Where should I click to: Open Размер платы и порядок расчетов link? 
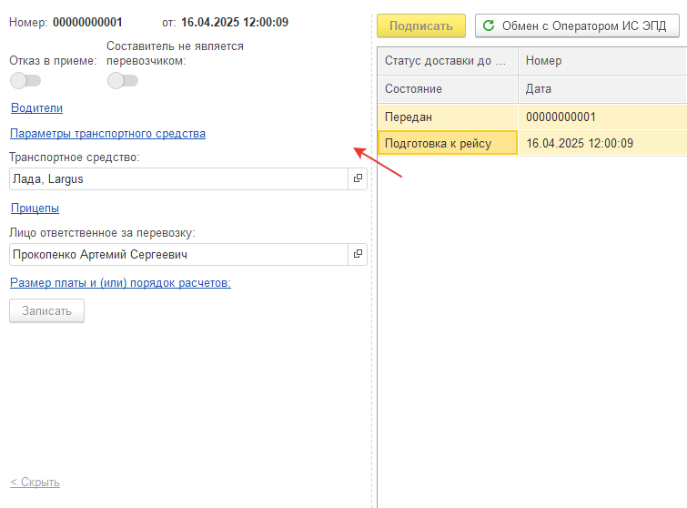click(x=120, y=283)
